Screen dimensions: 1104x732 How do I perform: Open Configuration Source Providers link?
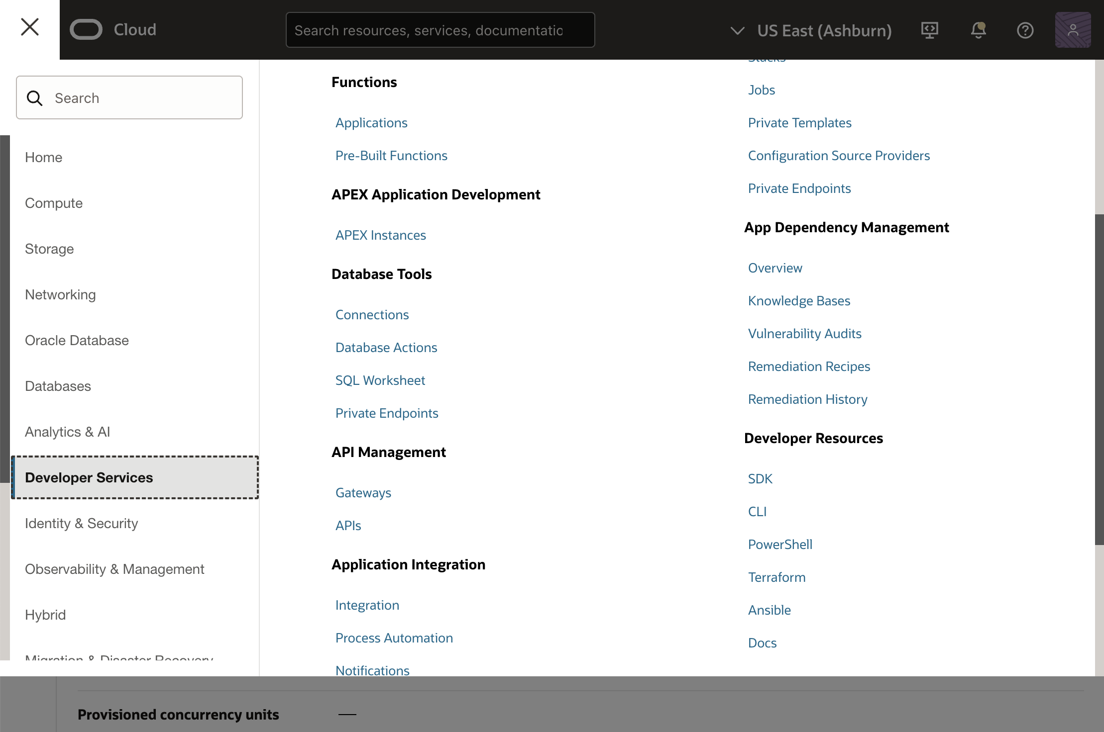point(839,156)
